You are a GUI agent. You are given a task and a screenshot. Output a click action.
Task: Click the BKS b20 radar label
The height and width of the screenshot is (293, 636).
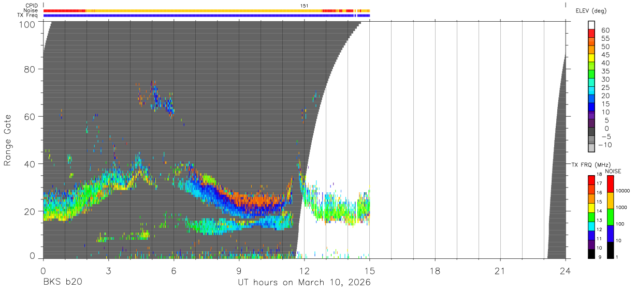pyautogui.click(x=62, y=283)
